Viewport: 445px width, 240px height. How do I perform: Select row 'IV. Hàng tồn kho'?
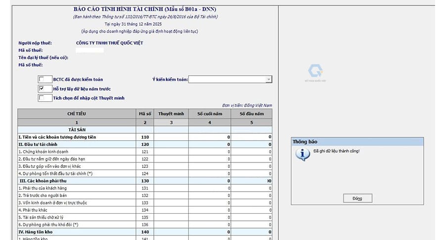tap(77, 232)
